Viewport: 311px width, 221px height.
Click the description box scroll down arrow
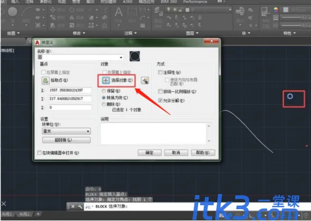click(x=209, y=141)
